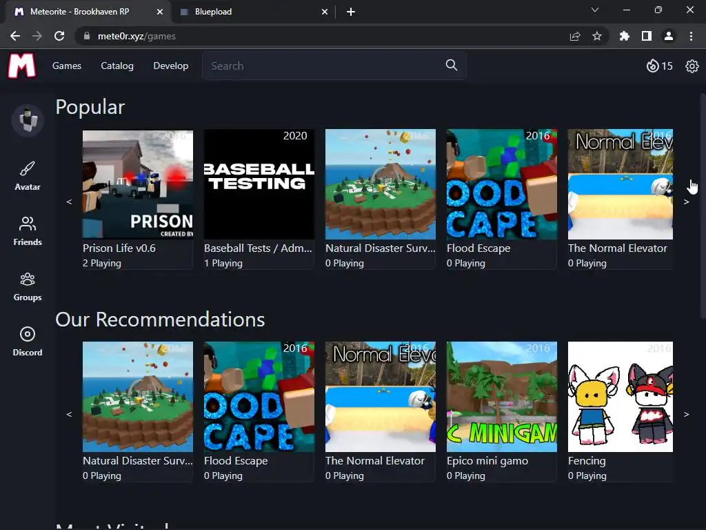Click the 2 Playing text under Prison Life
This screenshot has height=530, width=706.
(102, 263)
